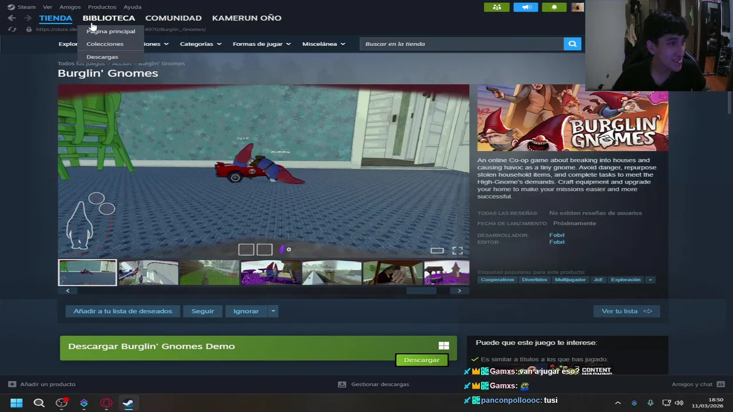This screenshot has width=733, height=412.
Task: Click the plus button to add tags
Action: (x=650, y=280)
